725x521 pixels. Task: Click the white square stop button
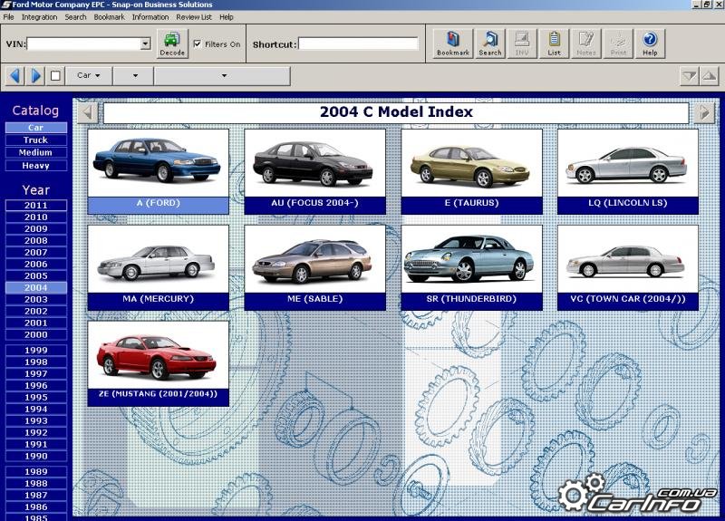(55, 75)
